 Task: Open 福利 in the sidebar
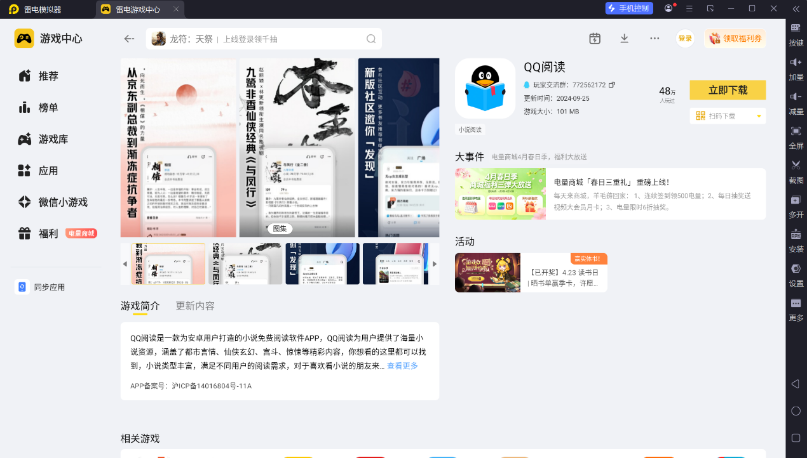(48, 233)
